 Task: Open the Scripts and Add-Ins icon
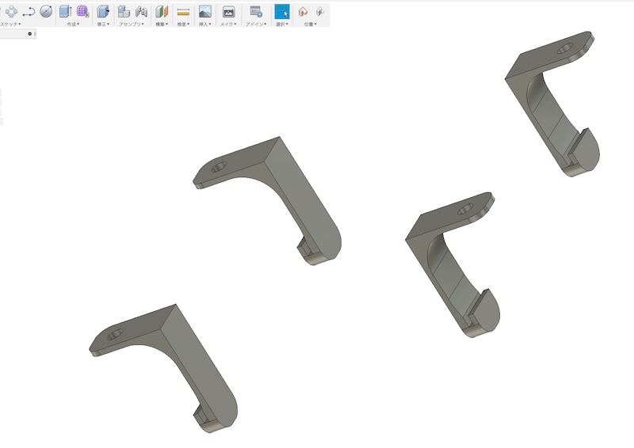click(x=255, y=11)
